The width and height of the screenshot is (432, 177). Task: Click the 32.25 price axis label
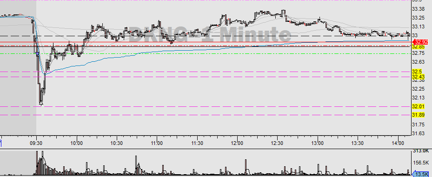(418, 89)
